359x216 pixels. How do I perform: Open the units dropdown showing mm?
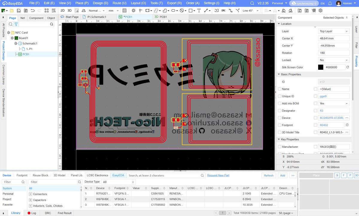[114, 10]
